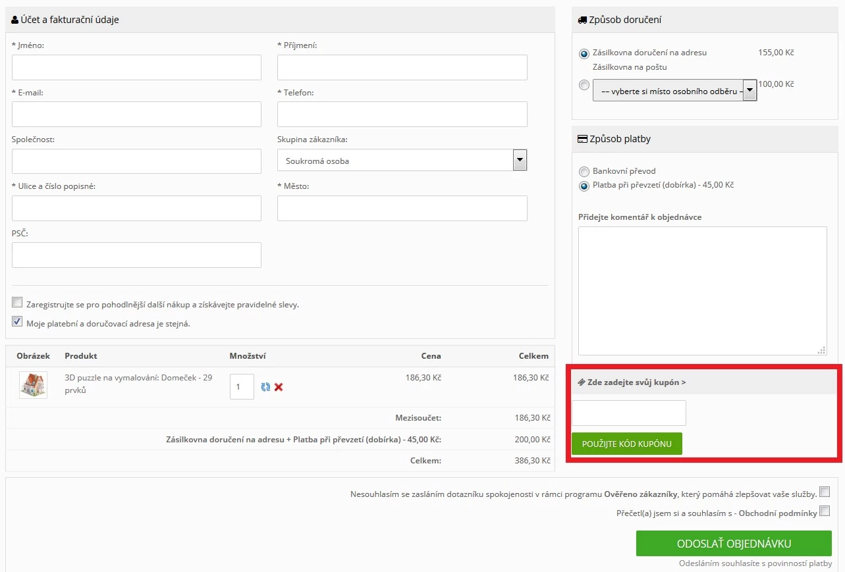The image size is (845, 572).
Task: Remove product with the red X icon
Action: pos(279,387)
